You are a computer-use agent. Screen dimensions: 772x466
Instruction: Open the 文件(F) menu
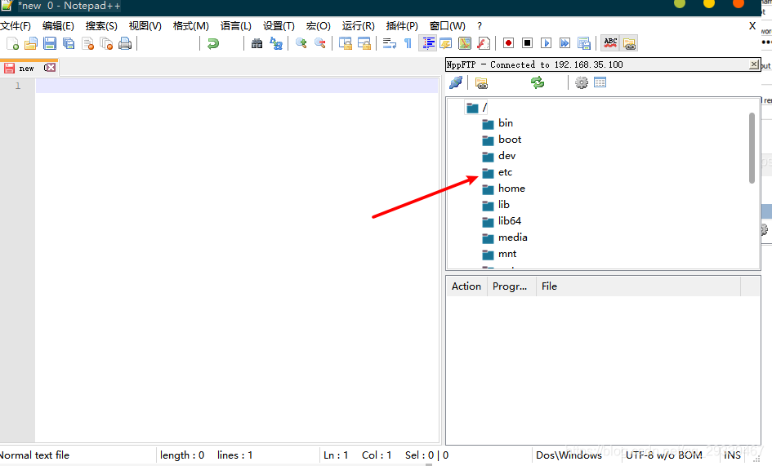[16, 25]
